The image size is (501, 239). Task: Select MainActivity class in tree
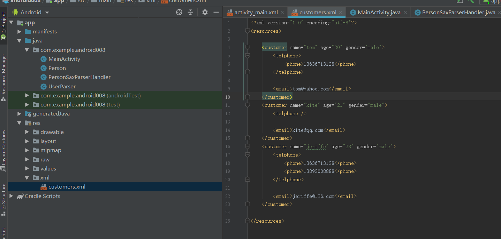pyautogui.click(x=64, y=59)
